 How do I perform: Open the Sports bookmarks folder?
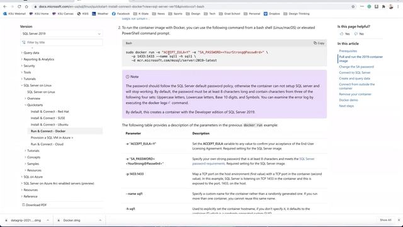pos(175,14)
